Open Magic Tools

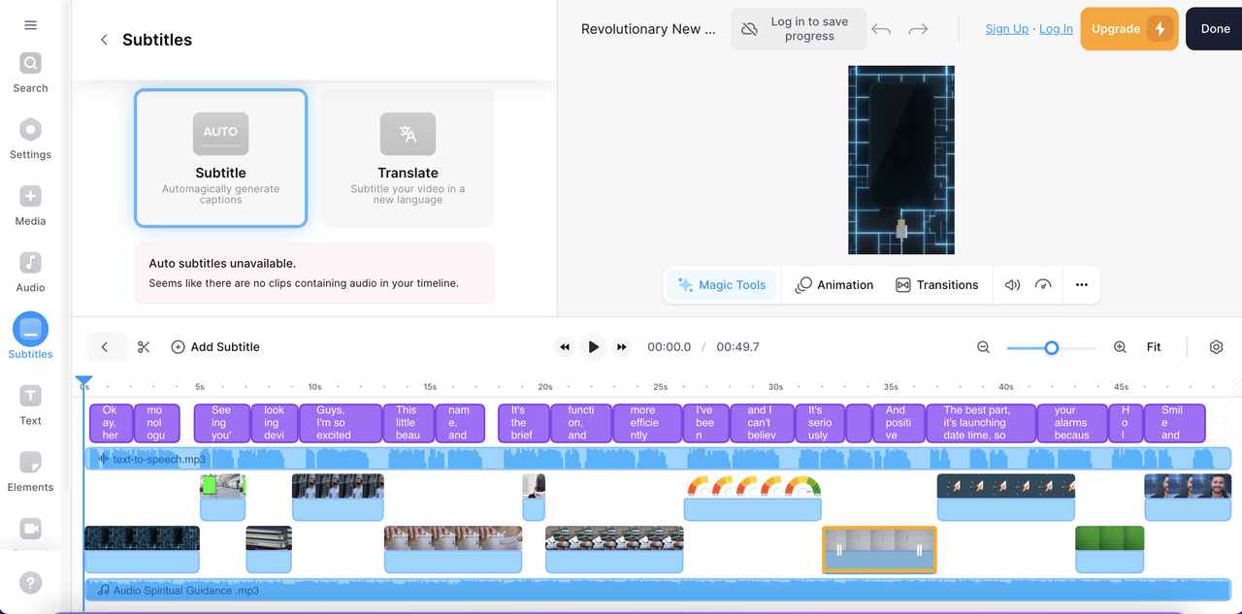point(721,285)
